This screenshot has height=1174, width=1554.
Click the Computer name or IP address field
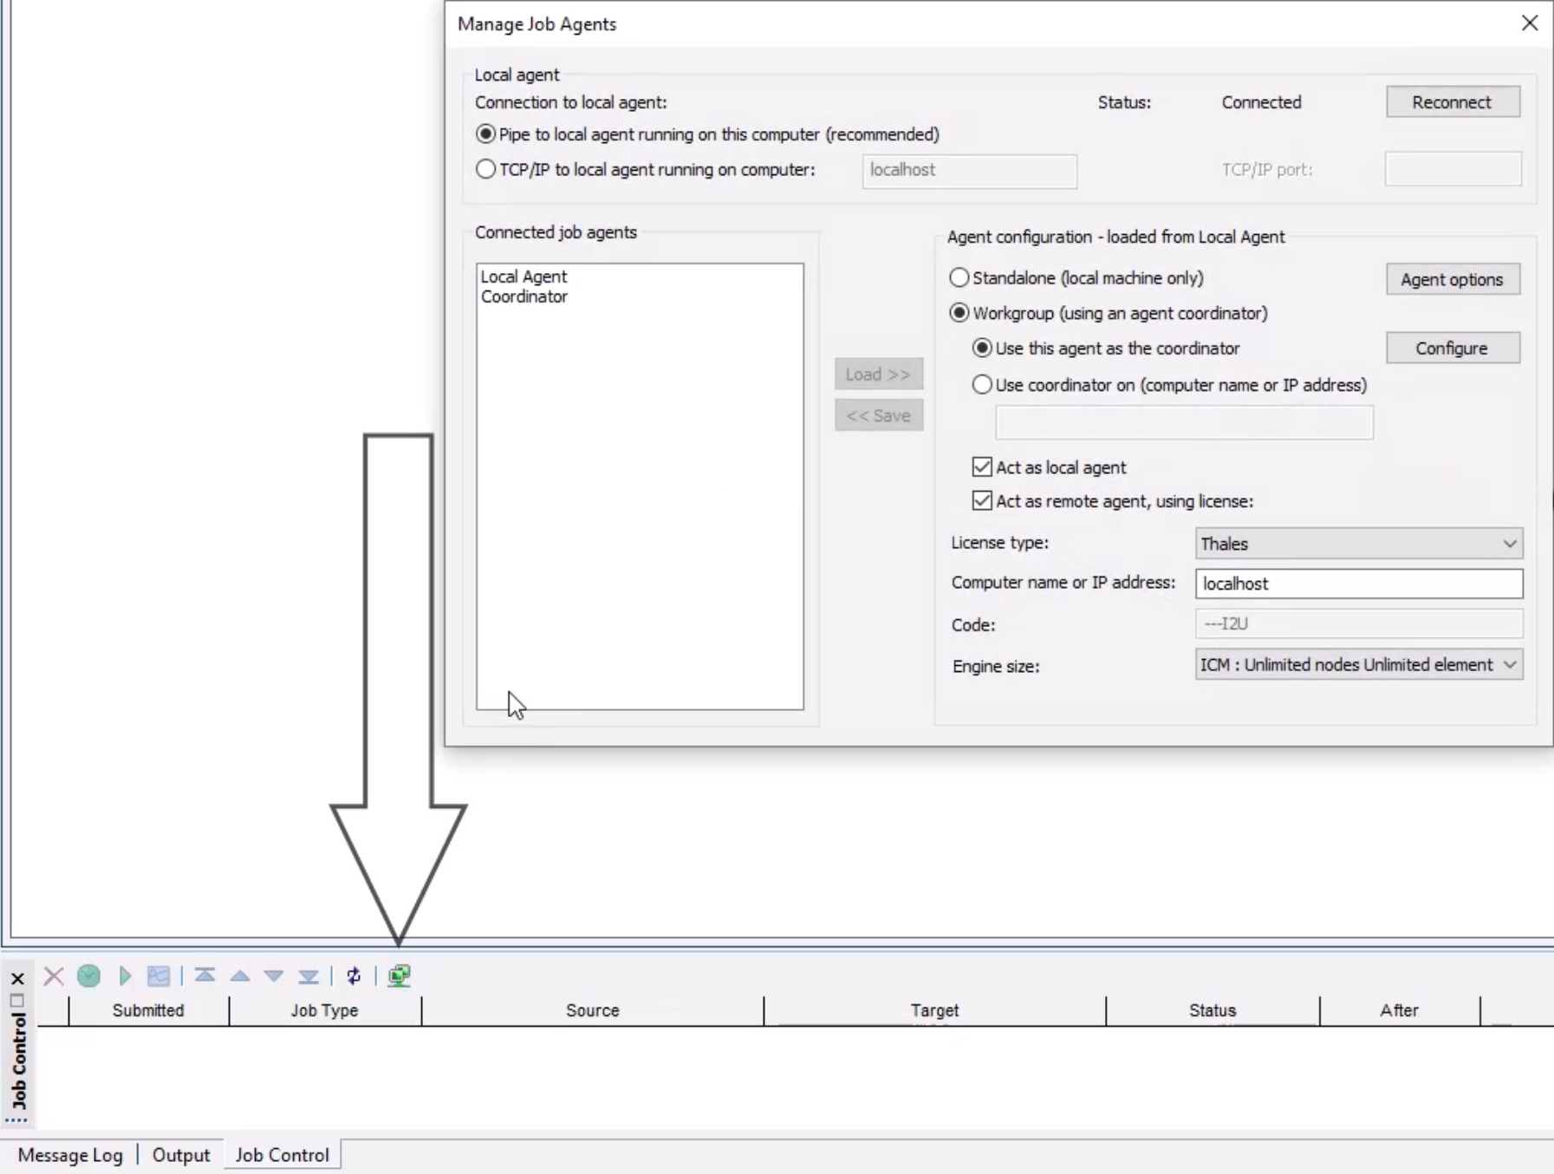(1359, 584)
